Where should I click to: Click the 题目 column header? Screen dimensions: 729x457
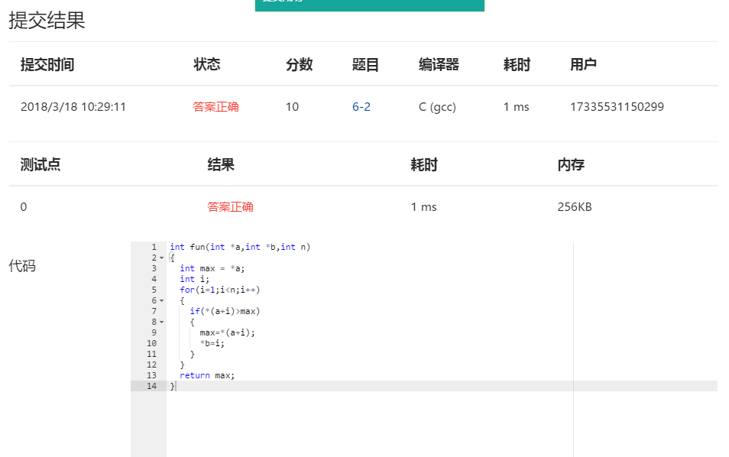pos(365,65)
